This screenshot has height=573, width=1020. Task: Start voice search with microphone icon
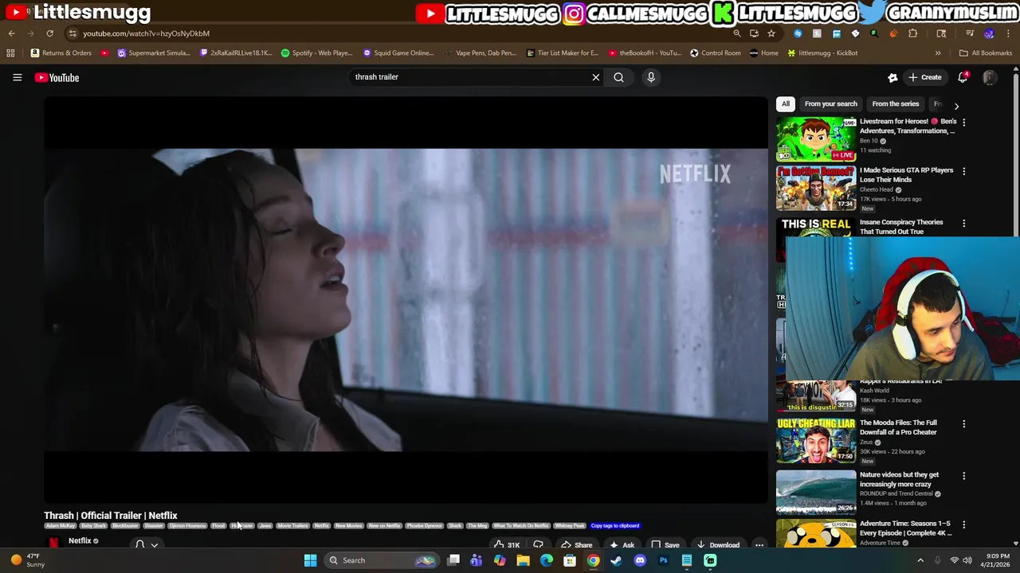pos(651,77)
